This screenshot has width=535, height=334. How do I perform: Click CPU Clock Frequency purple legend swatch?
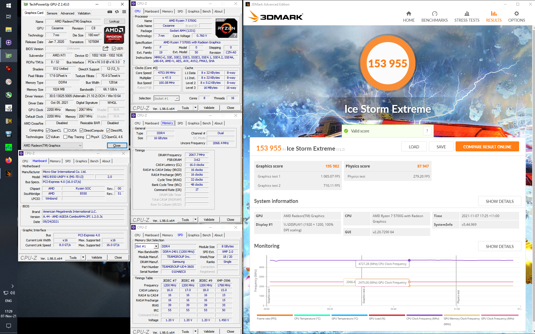tap(424, 315)
